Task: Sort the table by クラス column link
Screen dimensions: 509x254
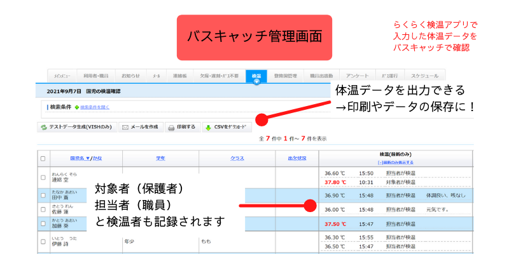Action: (237, 158)
